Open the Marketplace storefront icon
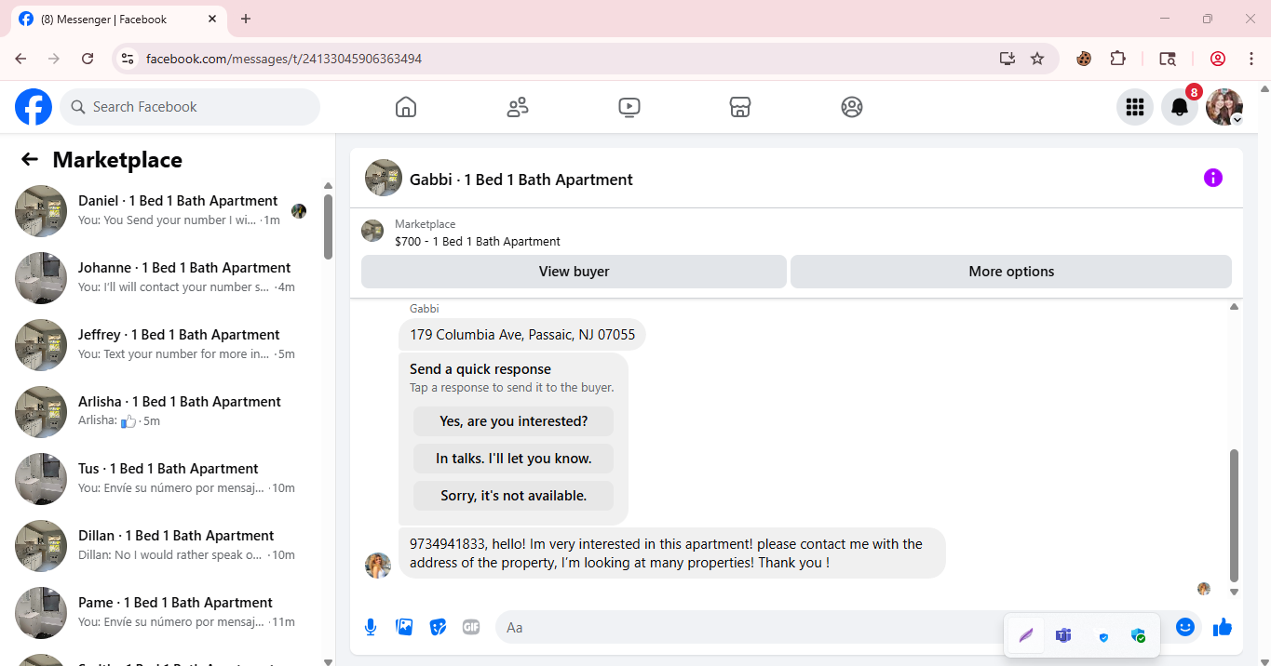The width and height of the screenshot is (1271, 666). pos(740,107)
